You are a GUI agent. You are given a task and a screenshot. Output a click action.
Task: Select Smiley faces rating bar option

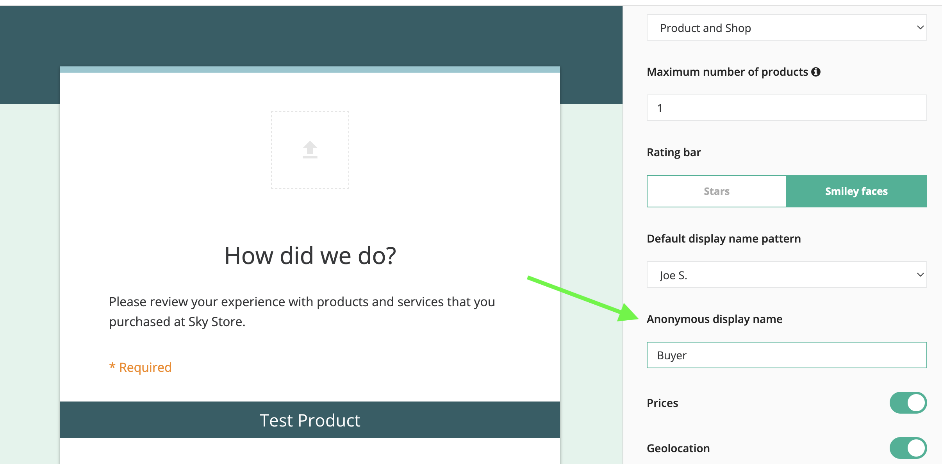[856, 191]
